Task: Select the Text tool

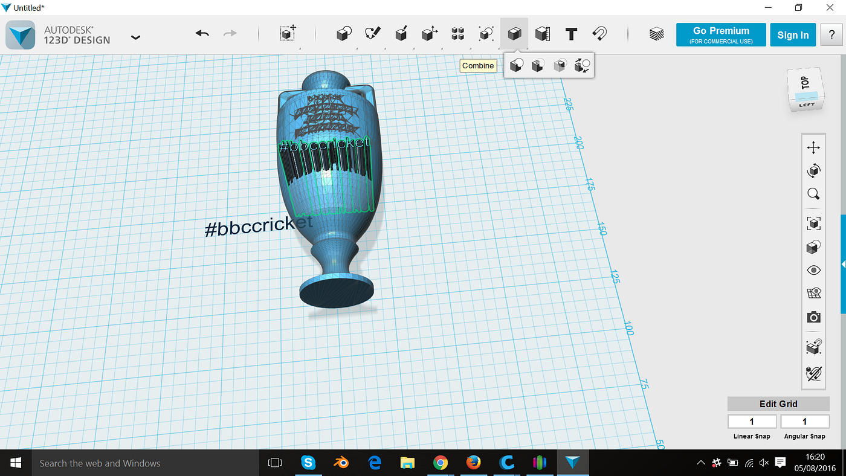Action: coord(571,34)
